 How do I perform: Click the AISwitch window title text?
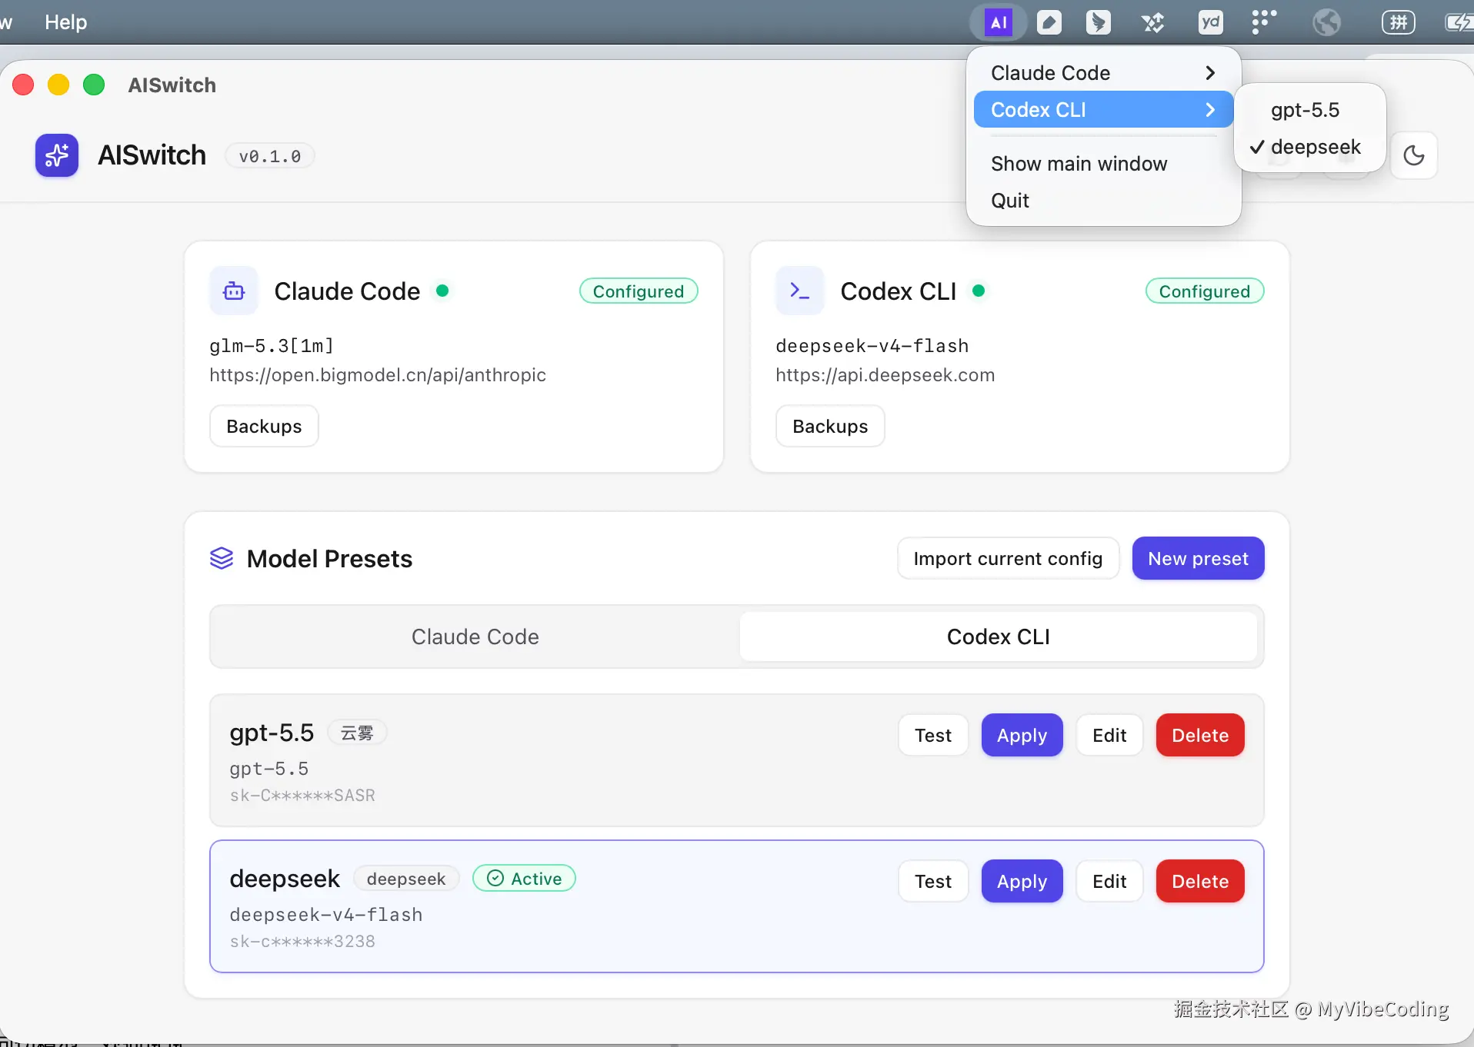pos(172,85)
